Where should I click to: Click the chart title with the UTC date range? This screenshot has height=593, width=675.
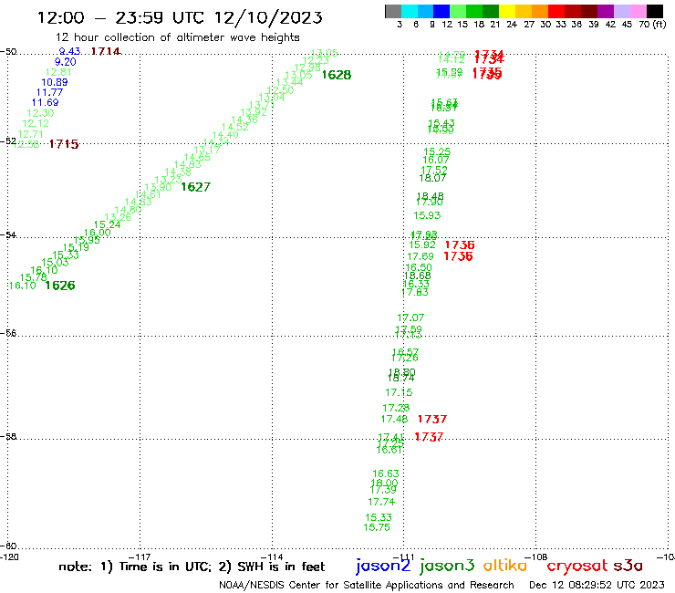point(180,17)
